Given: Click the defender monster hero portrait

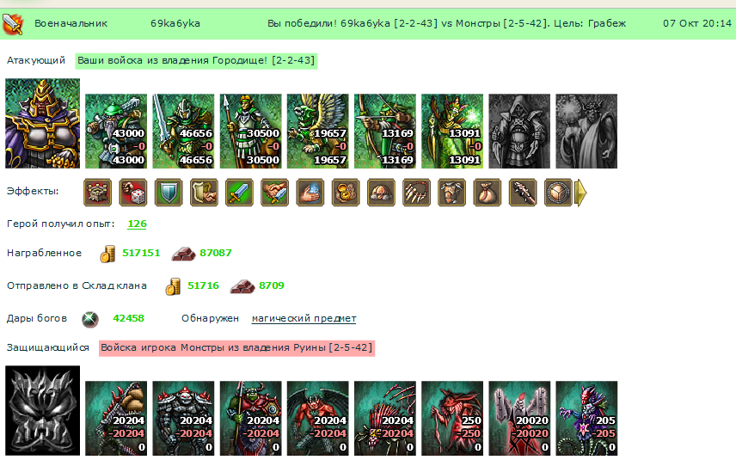Looking at the screenshot, I should click(x=43, y=410).
